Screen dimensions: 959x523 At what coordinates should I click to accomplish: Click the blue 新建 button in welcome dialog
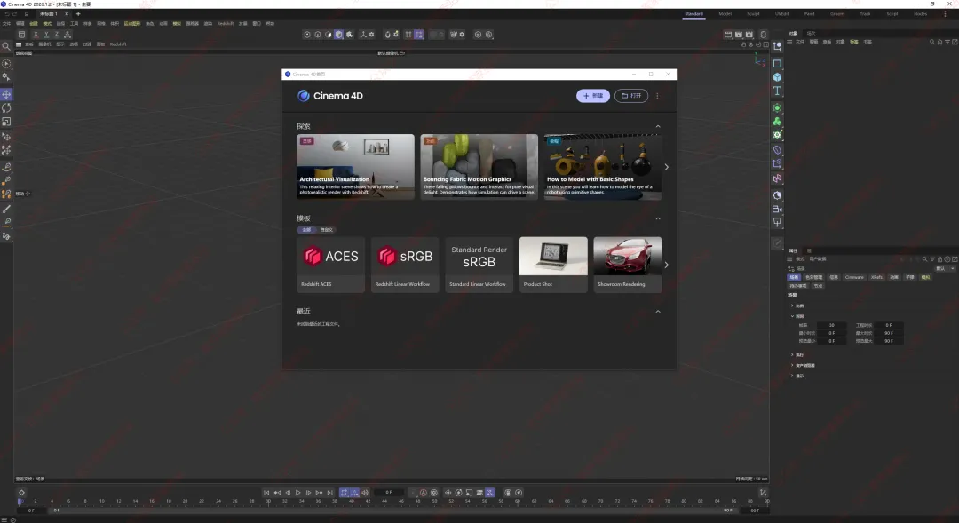pyautogui.click(x=592, y=96)
